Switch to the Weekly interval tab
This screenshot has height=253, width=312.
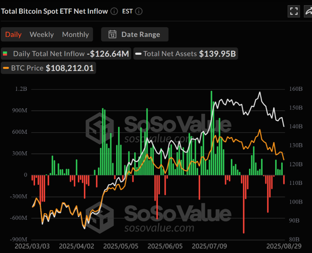point(41,34)
